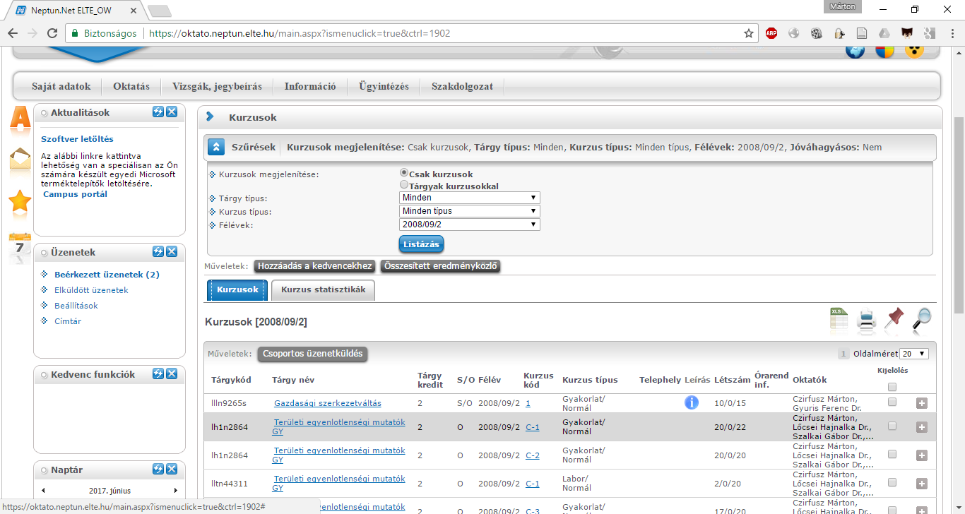Close the Üzenetek panel

coord(172,252)
